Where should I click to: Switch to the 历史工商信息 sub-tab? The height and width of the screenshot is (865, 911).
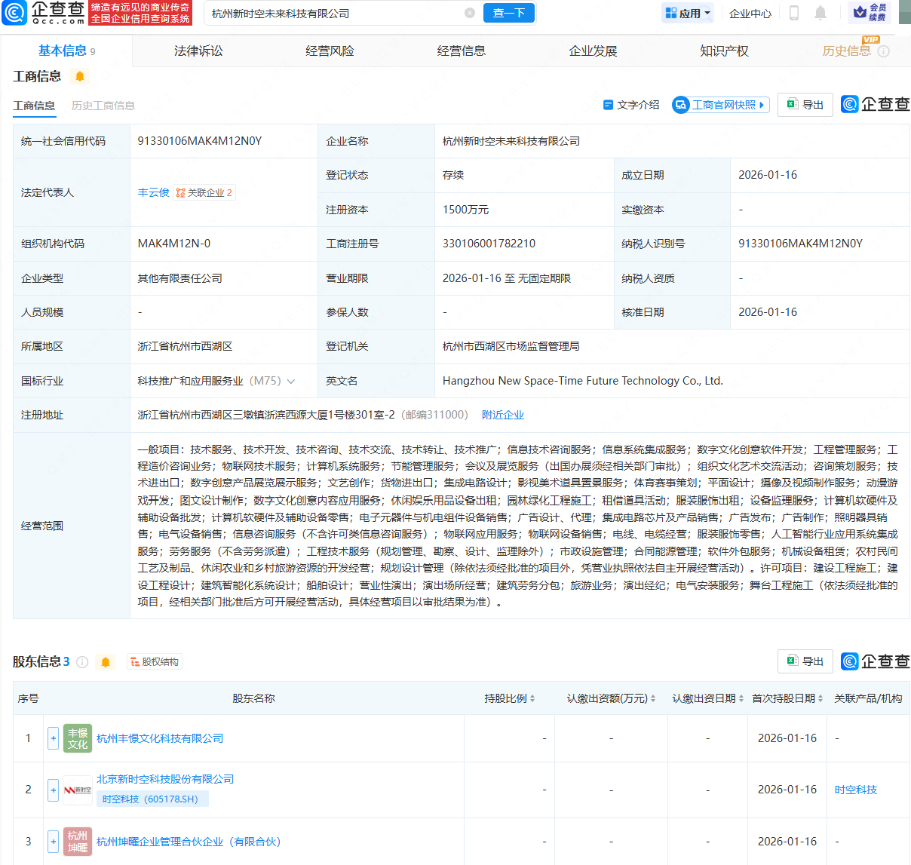click(103, 106)
